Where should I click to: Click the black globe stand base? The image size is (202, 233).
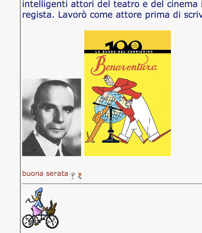(x=111, y=140)
